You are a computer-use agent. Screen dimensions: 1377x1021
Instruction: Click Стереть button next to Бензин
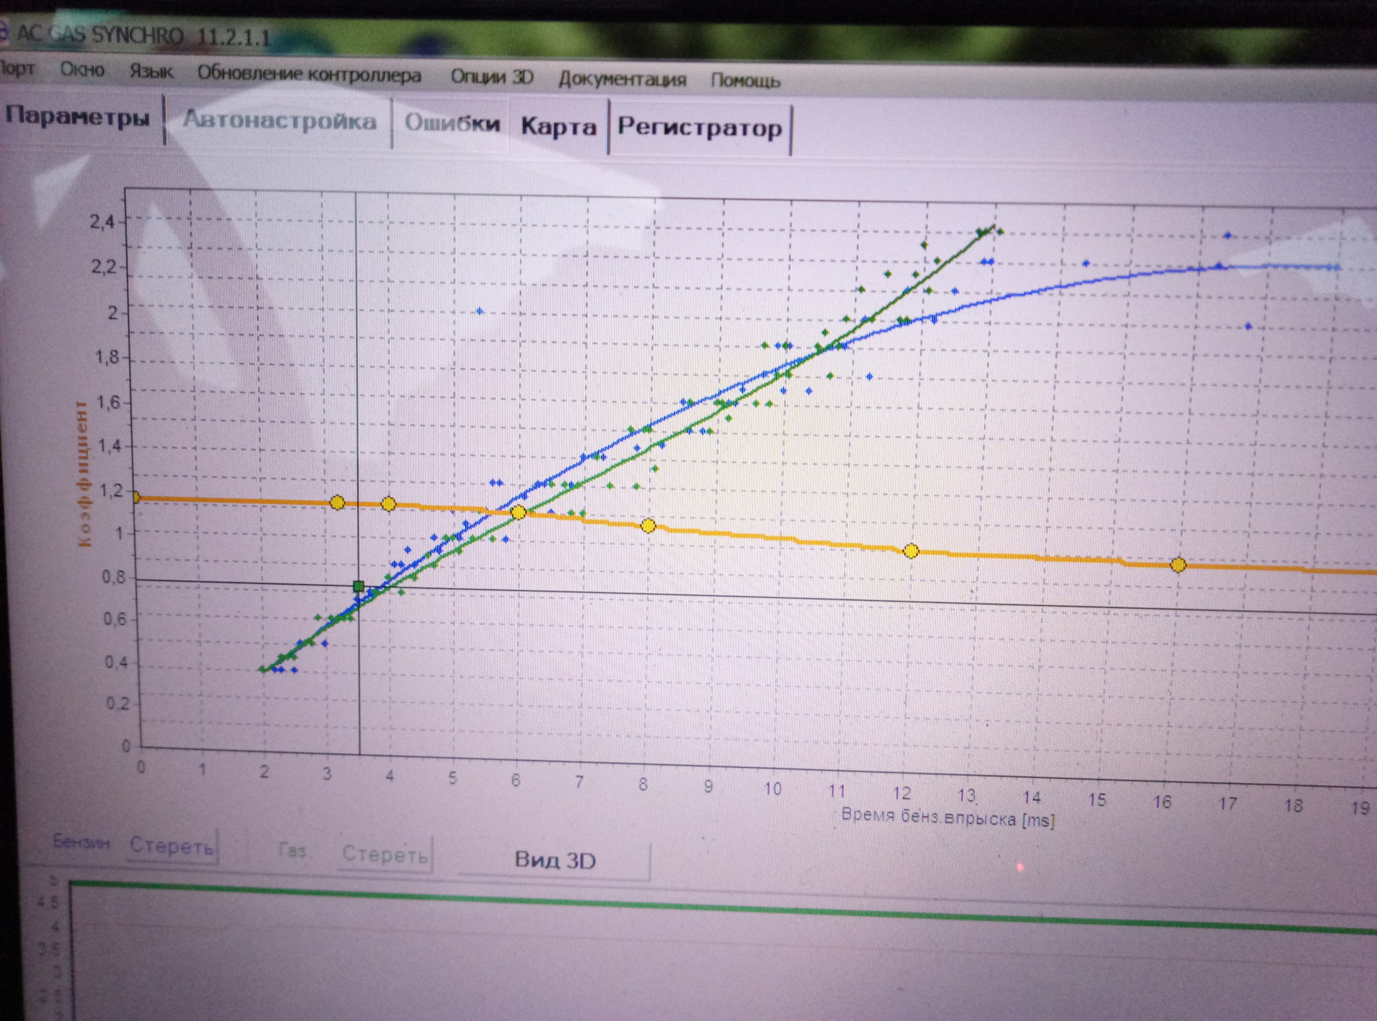pos(172,846)
